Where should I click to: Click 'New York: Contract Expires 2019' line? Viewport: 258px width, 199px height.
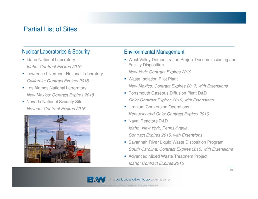point(160,72)
